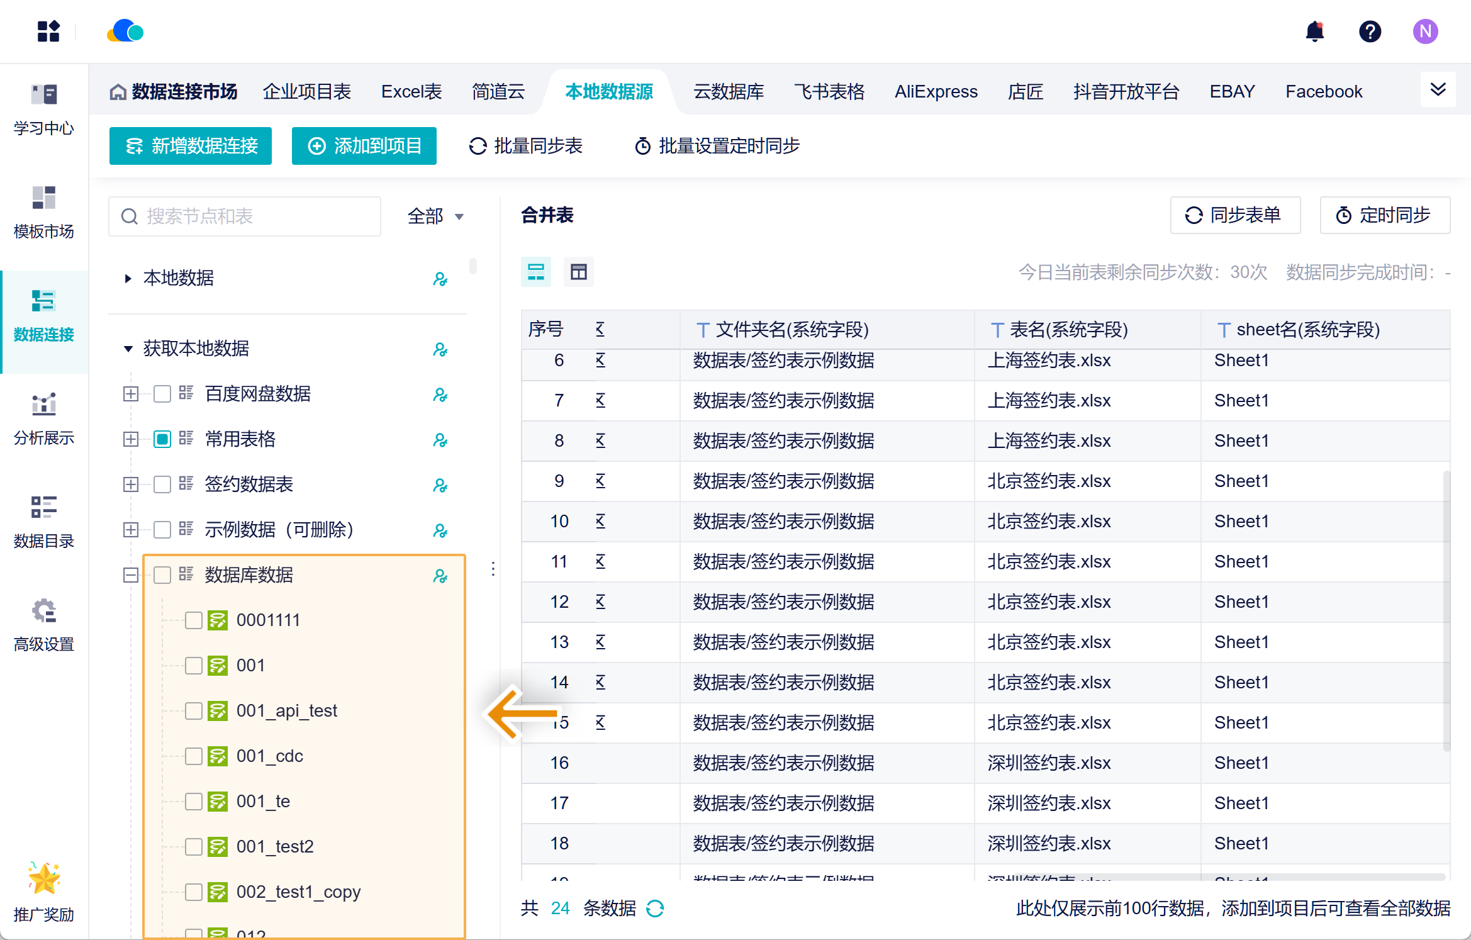
Task: Click the member permission icon beside 数据库数据
Action: coord(440,576)
